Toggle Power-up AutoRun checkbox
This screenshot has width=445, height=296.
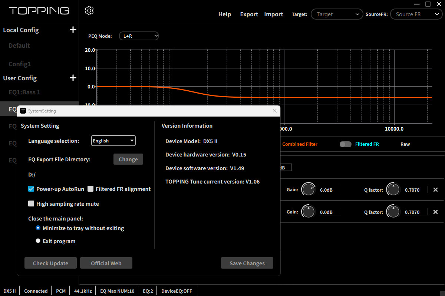point(31,189)
